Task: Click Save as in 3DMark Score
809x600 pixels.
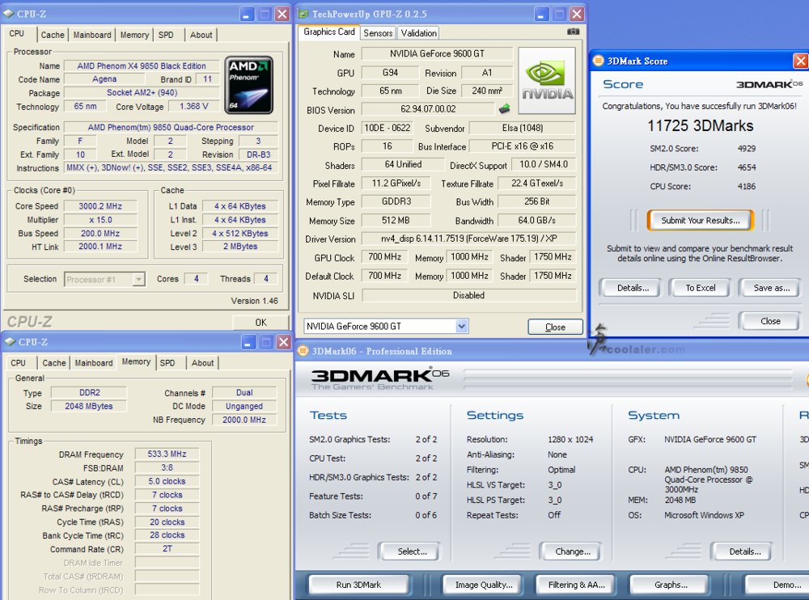Action: [x=771, y=288]
